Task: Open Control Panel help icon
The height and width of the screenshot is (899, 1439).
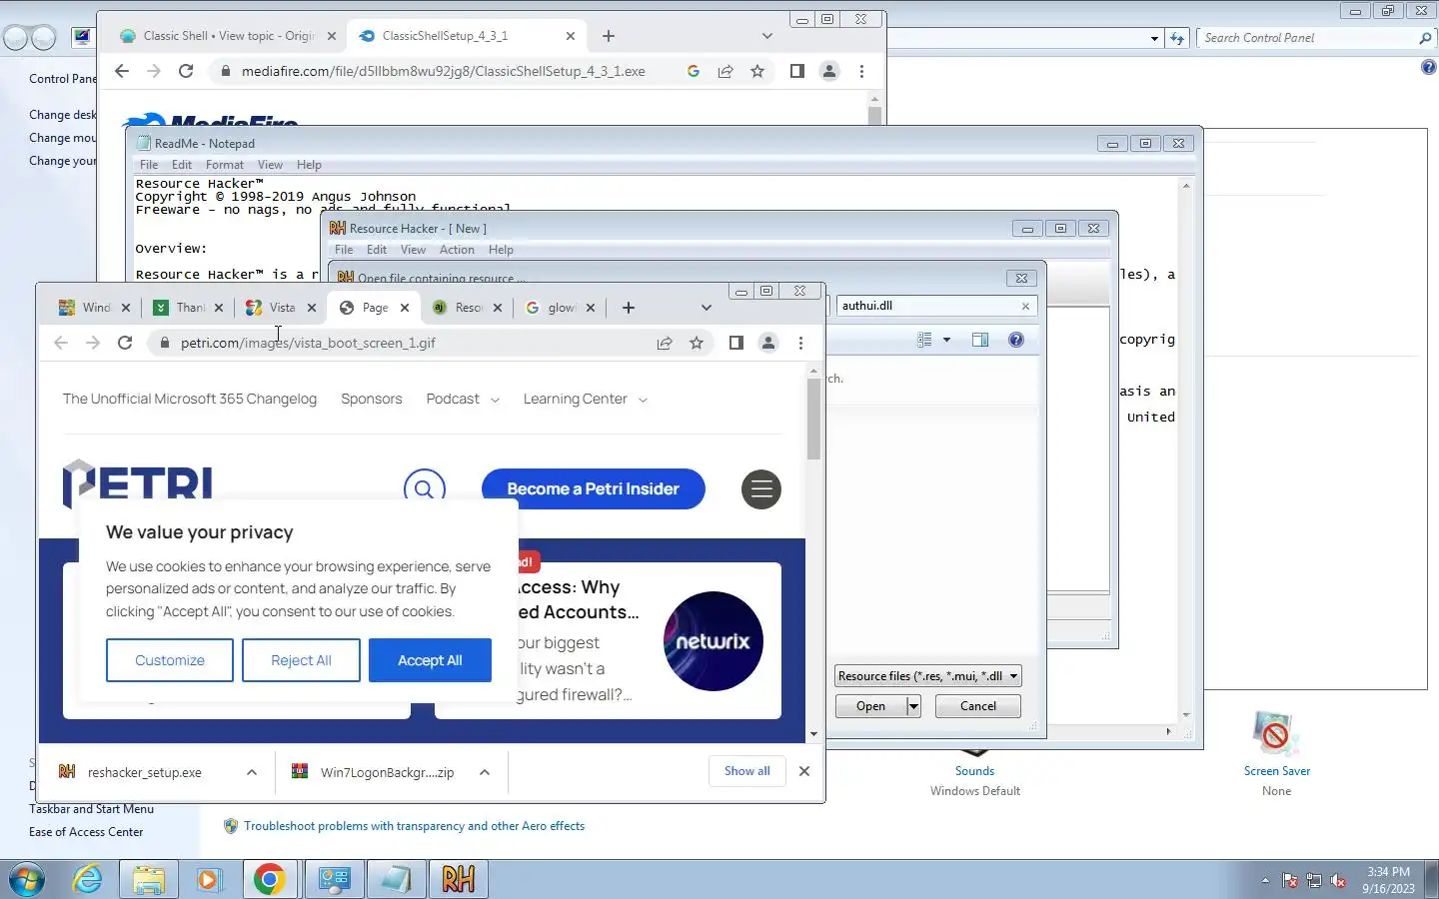Action: [x=1428, y=67]
